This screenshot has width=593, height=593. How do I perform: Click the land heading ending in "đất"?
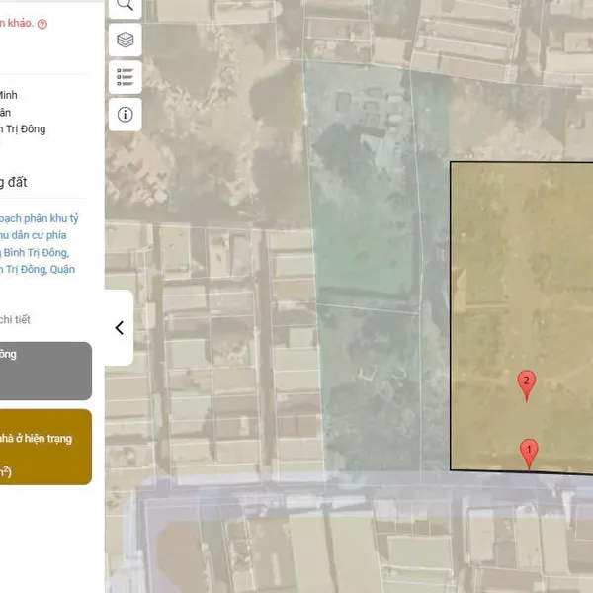click(14, 182)
